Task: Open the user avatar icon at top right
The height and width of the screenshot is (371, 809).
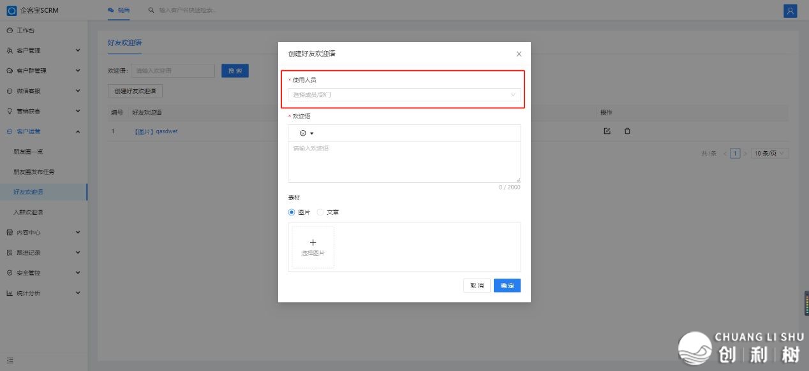Action: click(x=790, y=11)
